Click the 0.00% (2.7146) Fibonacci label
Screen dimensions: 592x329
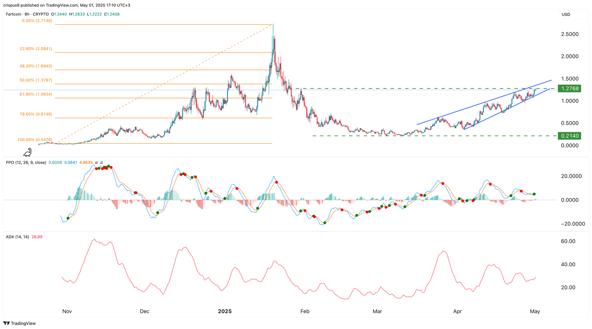coord(37,21)
